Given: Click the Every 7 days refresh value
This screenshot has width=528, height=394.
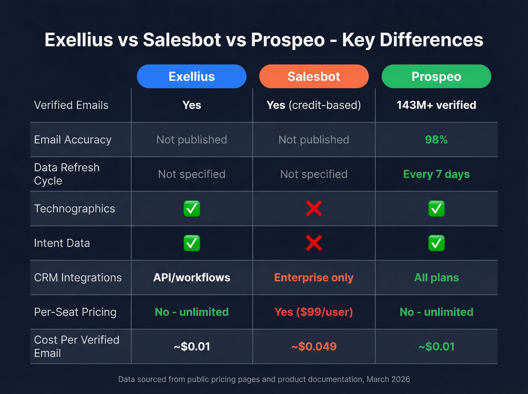Looking at the screenshot, I should coord(436,174).
